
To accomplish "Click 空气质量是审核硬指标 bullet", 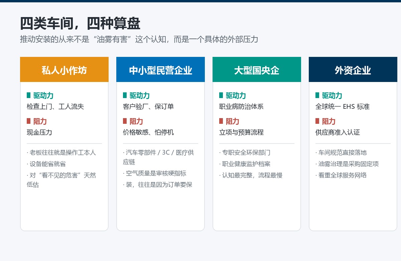I will [x=154, y=173].
